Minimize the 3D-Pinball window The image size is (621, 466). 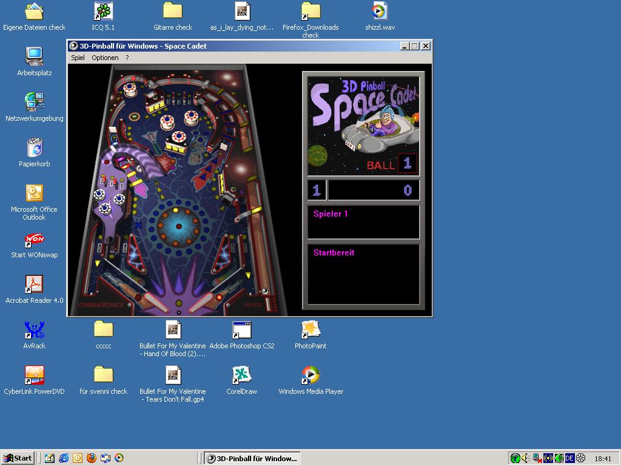pyautogui.click(x=404, y=46)
